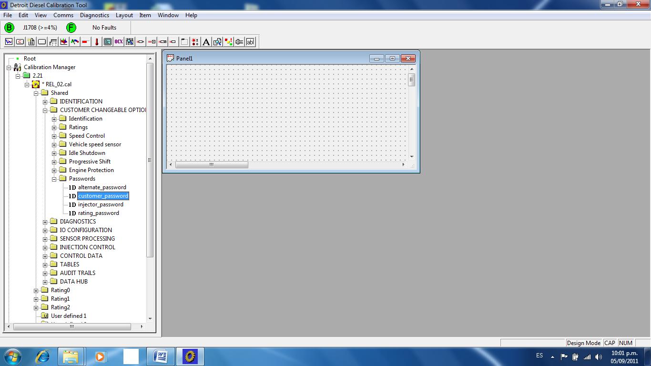Click the Panel1 horizontal scrollbar thumb
651x366 pixels.
tap(212, 165)
